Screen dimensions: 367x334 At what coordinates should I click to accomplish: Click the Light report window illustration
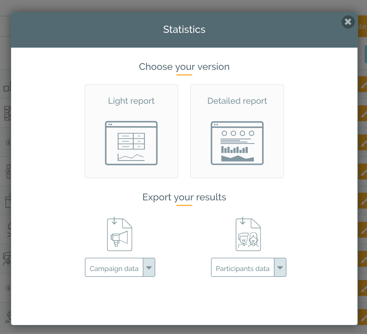tap(131, 143)
